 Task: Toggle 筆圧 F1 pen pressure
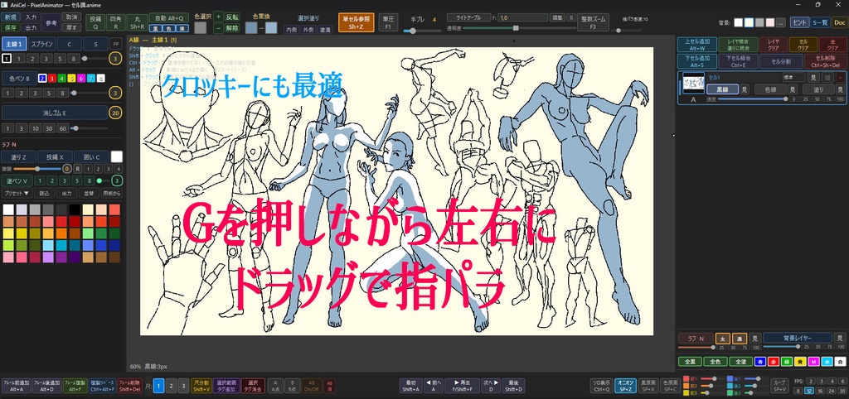[387, 22]
